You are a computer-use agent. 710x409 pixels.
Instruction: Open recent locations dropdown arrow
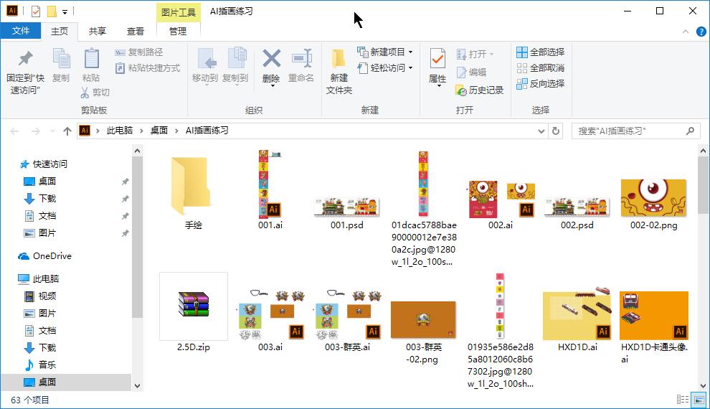tap(52, 131)
